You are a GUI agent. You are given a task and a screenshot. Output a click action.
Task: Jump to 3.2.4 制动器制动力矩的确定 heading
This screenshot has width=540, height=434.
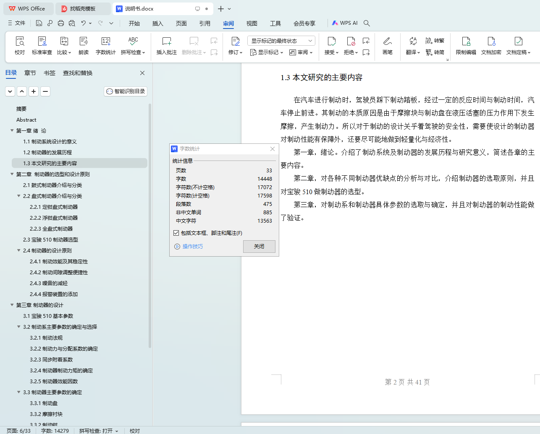coord(61,370)
